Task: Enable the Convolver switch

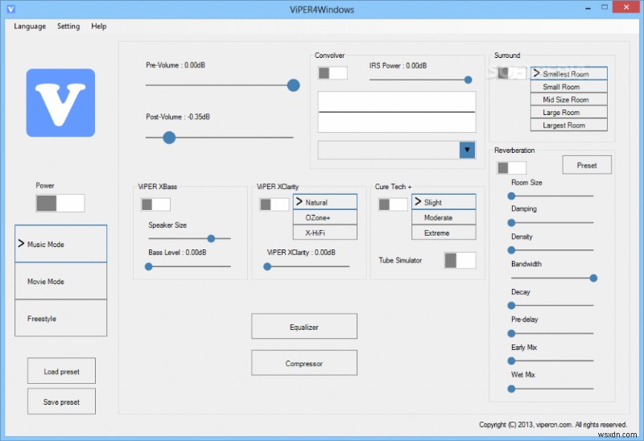Action: [x=332, y=73]
